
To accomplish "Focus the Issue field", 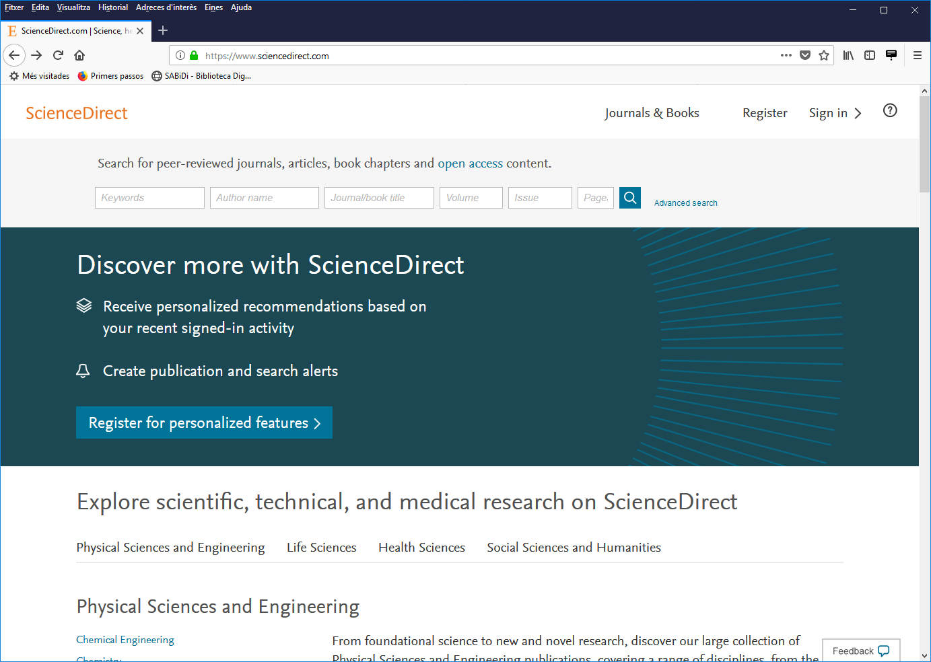I will [x=540, y=198].
